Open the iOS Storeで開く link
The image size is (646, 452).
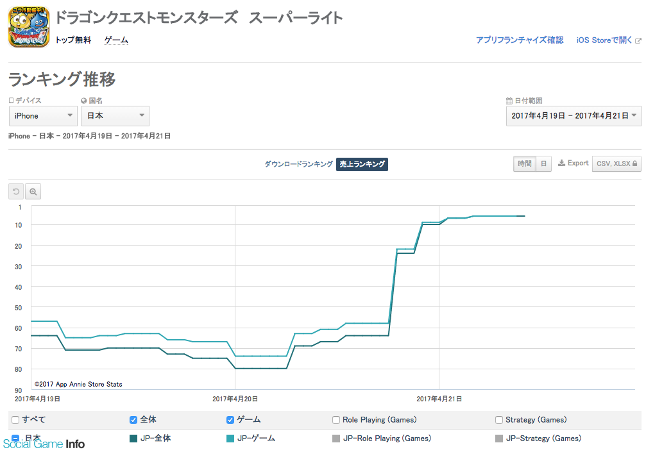click(604, 40)
